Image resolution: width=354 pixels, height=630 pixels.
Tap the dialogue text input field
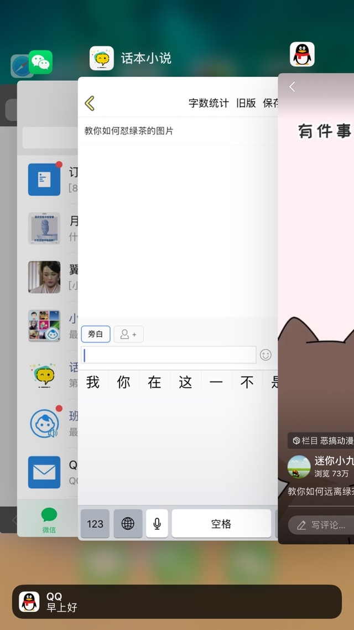click(169, 355)
